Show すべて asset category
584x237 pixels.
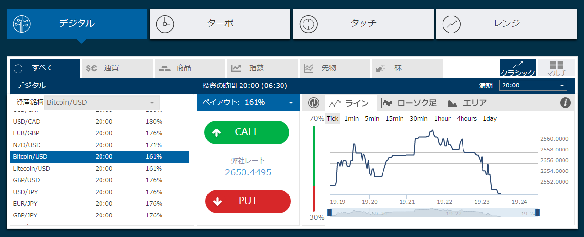(x=45, y=68)
